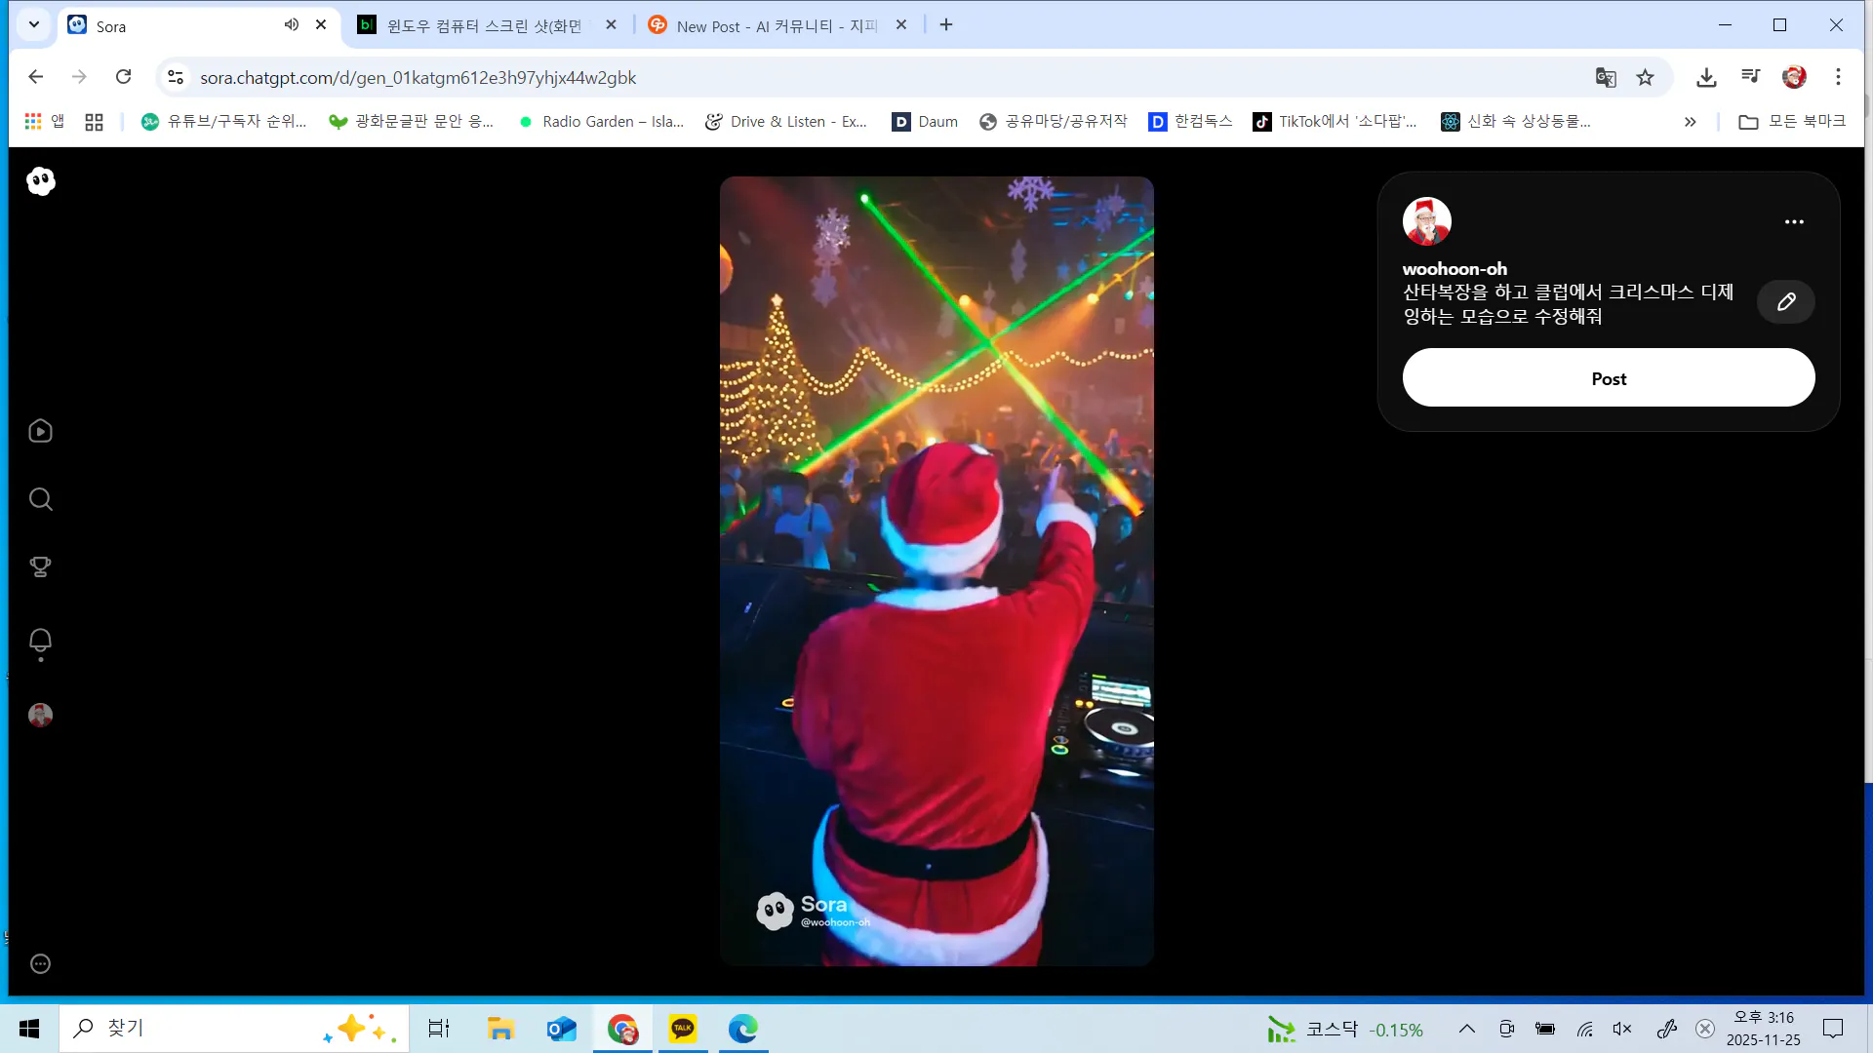Open the Radio Garden bookmark
This screenshot has width=1873, height=1053.
602,122
